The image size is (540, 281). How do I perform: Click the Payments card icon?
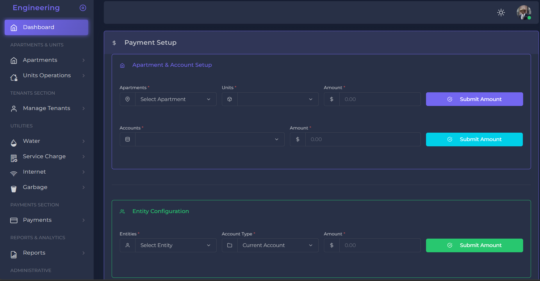coord(14,220)
